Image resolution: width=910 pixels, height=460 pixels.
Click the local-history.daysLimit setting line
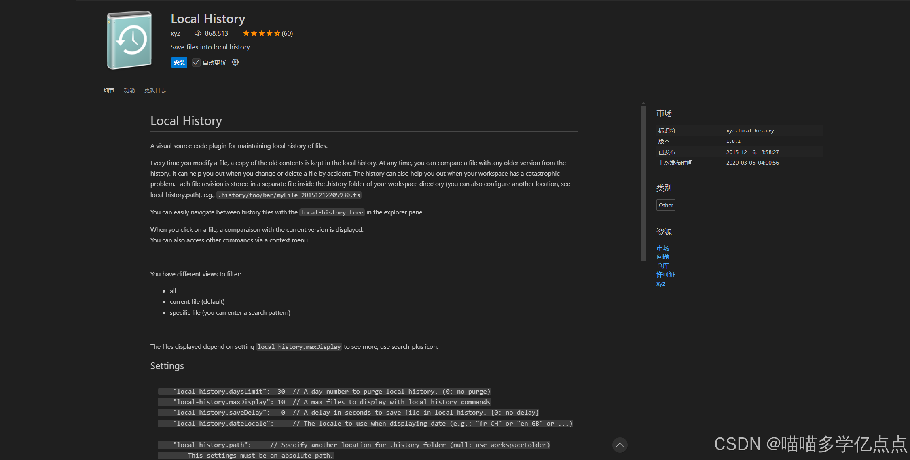tap(324, 392)
